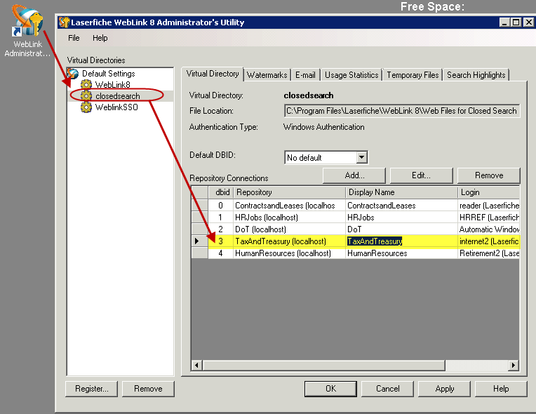The height and width of the screenshot is (414, 536).
Task: Select DoT (localhost) repository cell
Action: point(290,229)
